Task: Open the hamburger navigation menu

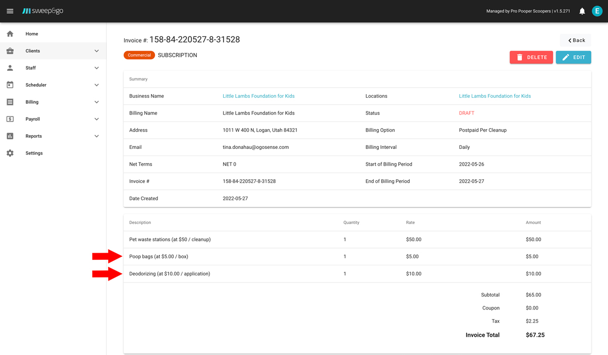Action: 10,11
